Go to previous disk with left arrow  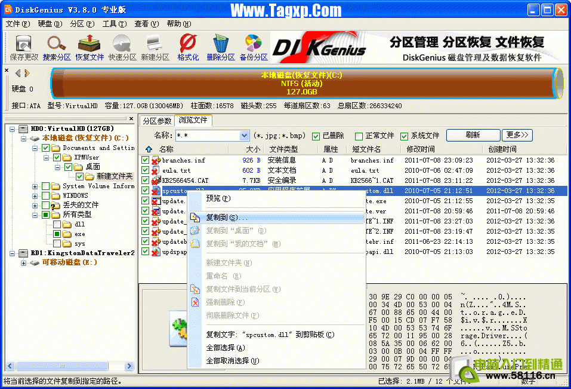click(18, 73)
